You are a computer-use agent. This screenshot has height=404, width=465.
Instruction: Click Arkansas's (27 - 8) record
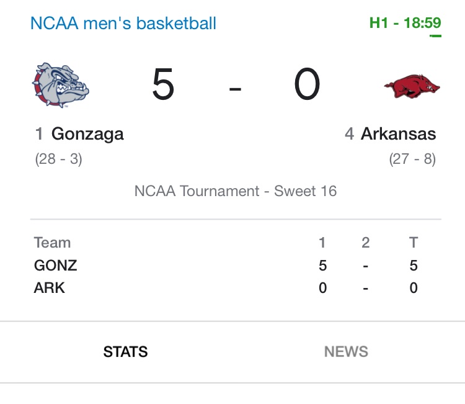[x=412, y=159]
